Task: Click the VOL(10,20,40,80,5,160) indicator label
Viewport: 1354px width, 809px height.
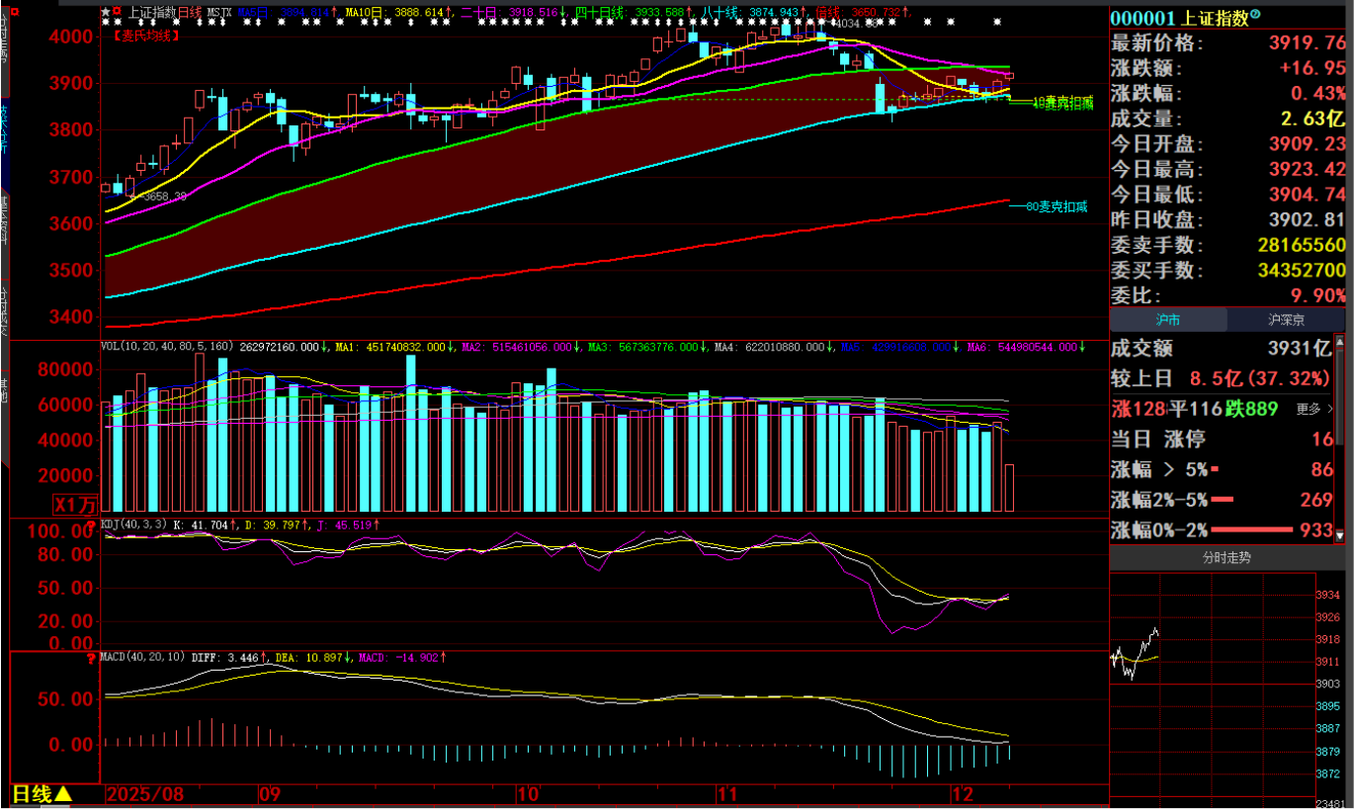Action: [x=166, y=347]
